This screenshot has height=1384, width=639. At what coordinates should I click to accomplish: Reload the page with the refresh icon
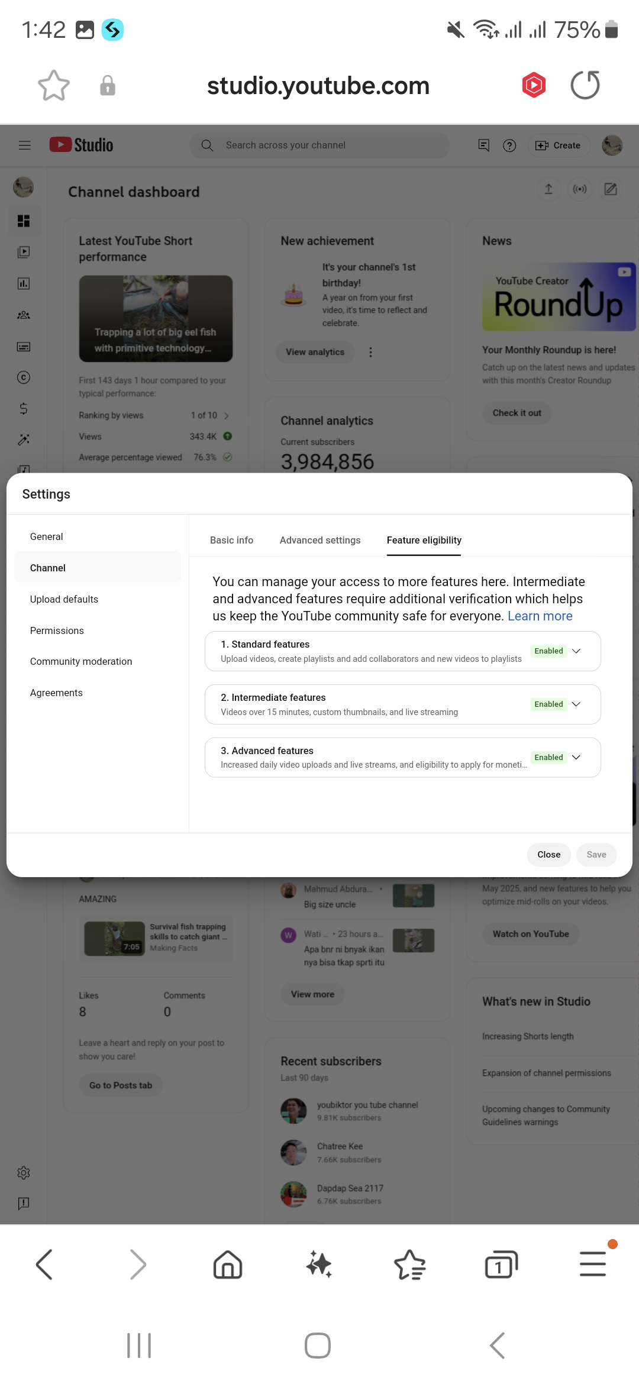pyautogui.click(x=585, y=85)
